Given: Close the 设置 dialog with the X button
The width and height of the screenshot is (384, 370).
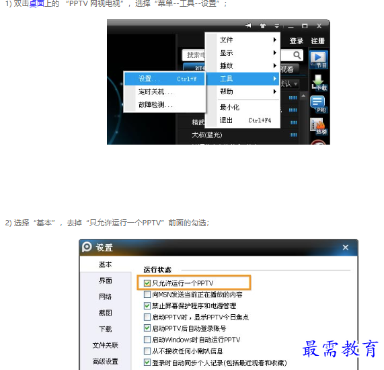Looking at the screenshot, I should (345, 248).
